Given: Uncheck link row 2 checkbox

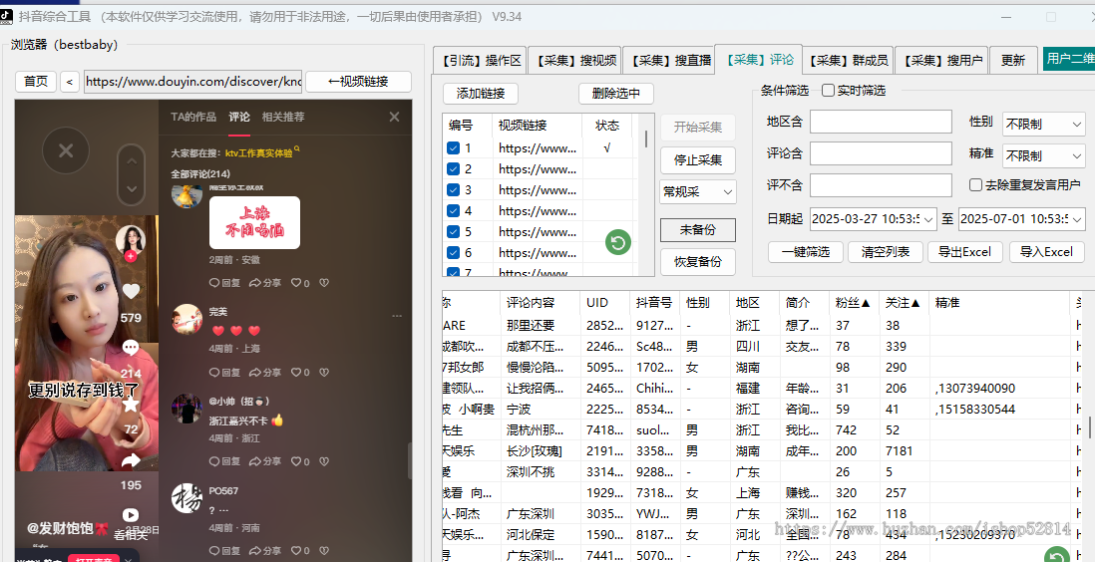Looking at the screenshot, I should pos(453,169).
